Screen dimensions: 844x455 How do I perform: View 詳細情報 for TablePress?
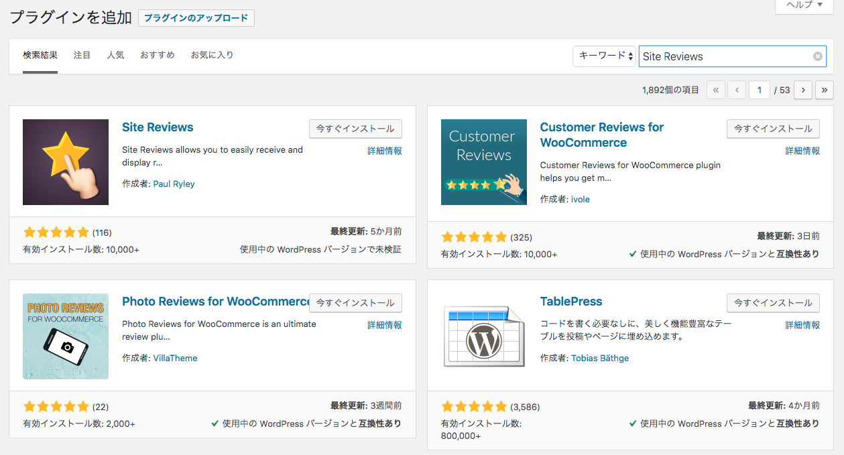(802, 326)
